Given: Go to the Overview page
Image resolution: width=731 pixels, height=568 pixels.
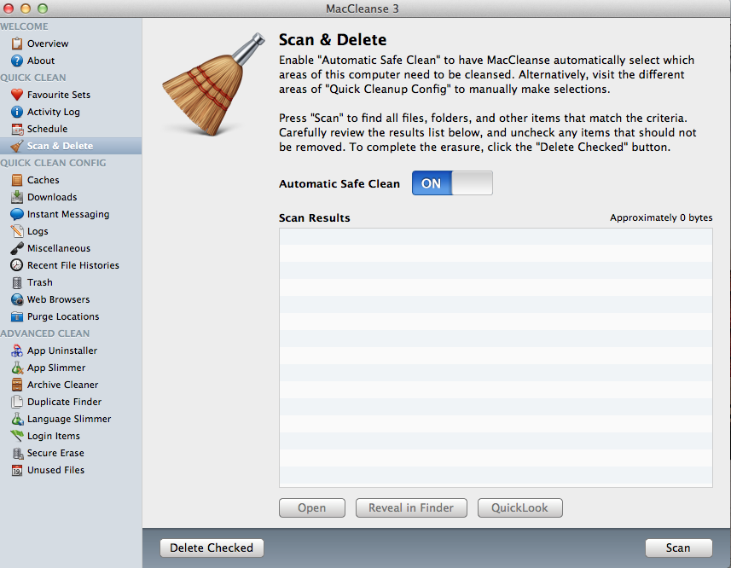Looking at the screenshot, I should [47, 43].
